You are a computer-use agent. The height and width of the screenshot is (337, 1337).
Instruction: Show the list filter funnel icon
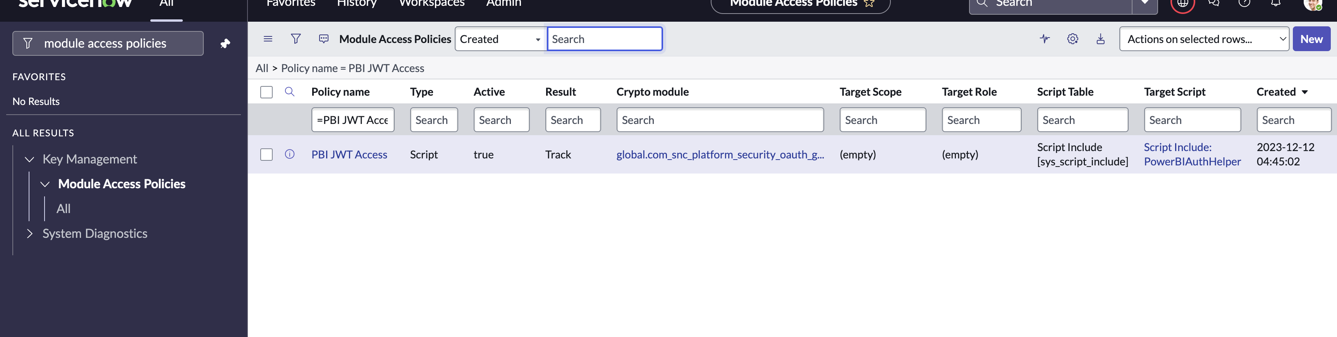coord(295,39)
